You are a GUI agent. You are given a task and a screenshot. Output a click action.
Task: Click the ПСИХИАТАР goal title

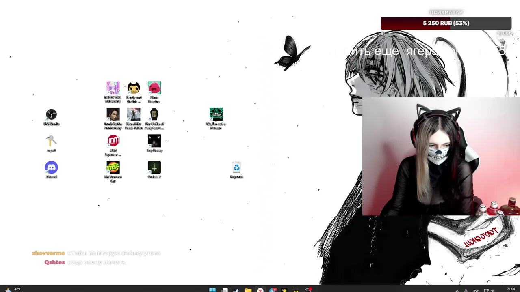click(446, 13)
